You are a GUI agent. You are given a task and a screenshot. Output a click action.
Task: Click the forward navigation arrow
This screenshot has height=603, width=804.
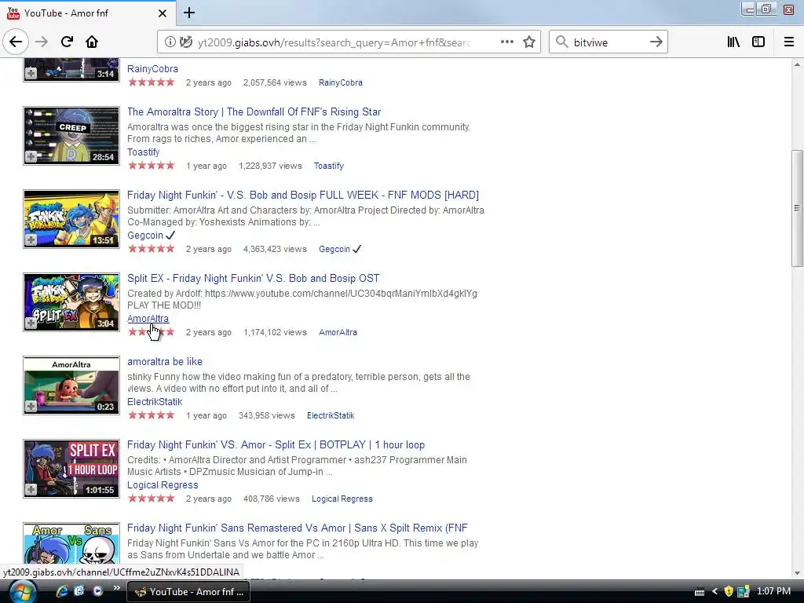pyautogui.click(x=42, y=42)
